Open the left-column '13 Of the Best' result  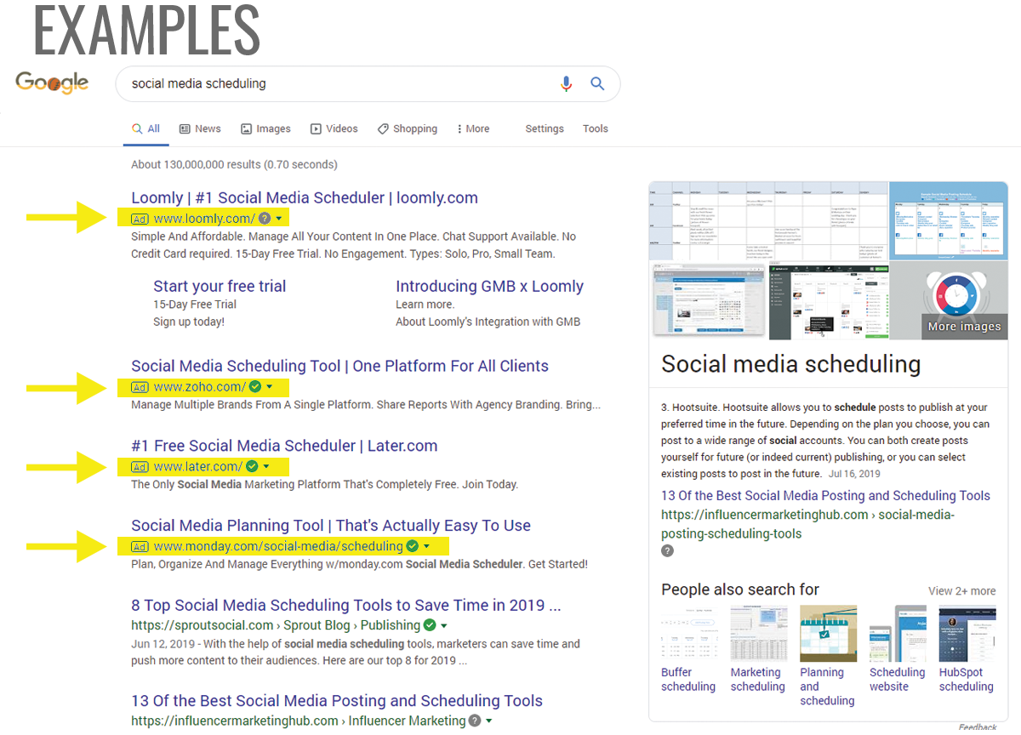[337, 701]
